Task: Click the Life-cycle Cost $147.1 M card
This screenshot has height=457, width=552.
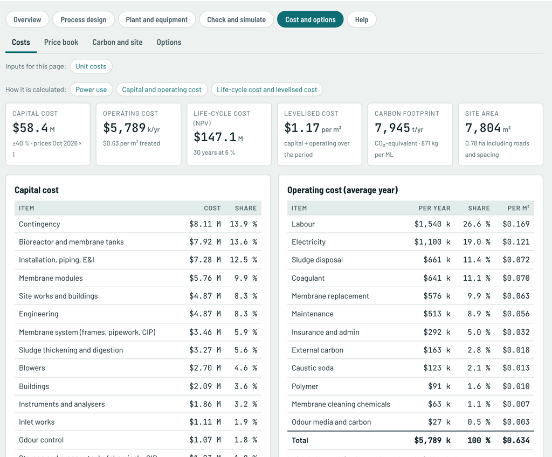Action: coord(229,134)
